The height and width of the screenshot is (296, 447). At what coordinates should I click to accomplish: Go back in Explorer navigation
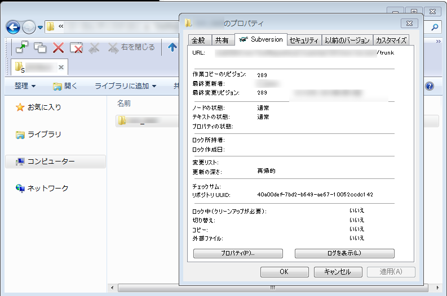tap(13, 28)
